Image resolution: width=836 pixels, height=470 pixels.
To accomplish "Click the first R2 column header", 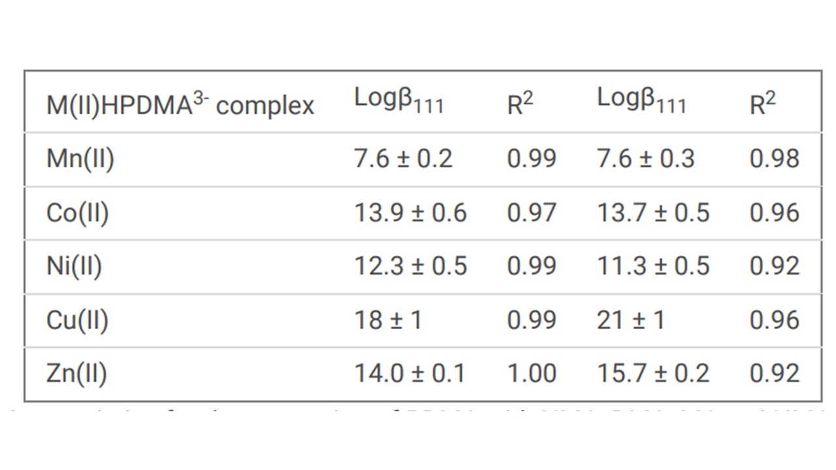I will click(520, 103).
